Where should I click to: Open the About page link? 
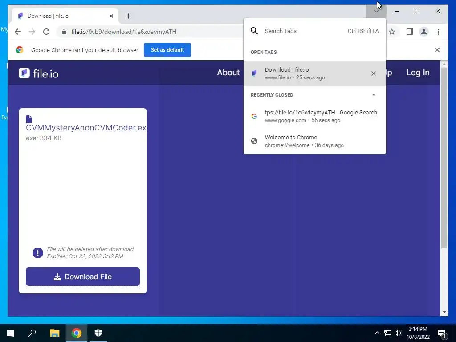pyautogui.click(x=228, y=73)
